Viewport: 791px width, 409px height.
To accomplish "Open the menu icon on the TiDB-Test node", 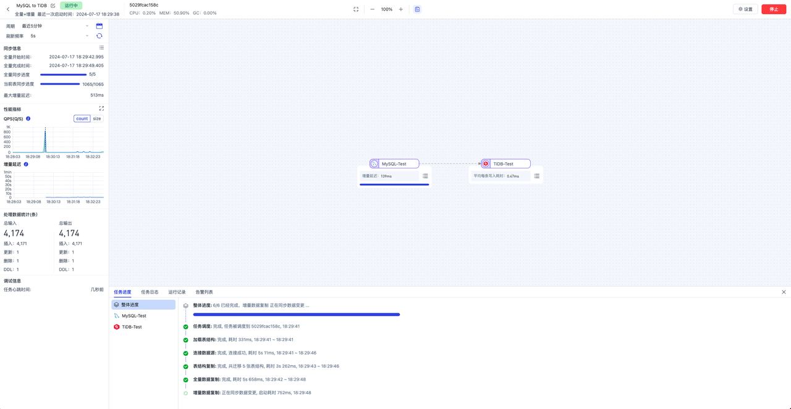I will (x=536, y=175).
